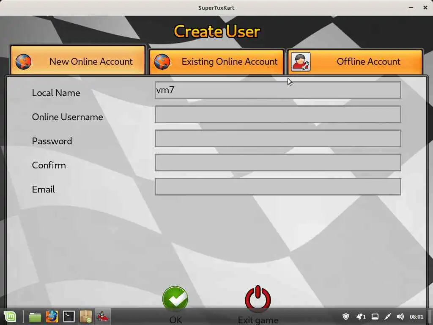Click the Password label

(x=52, y=141)
